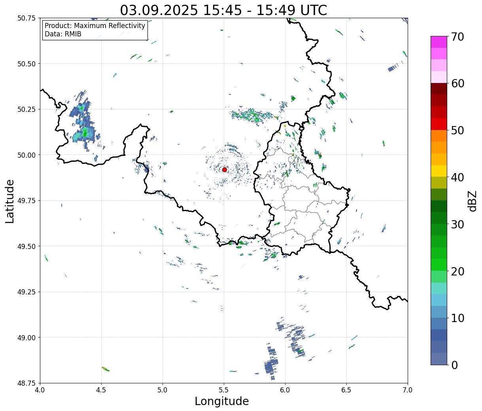Click longitude tick label 5.5

point(224,390)
